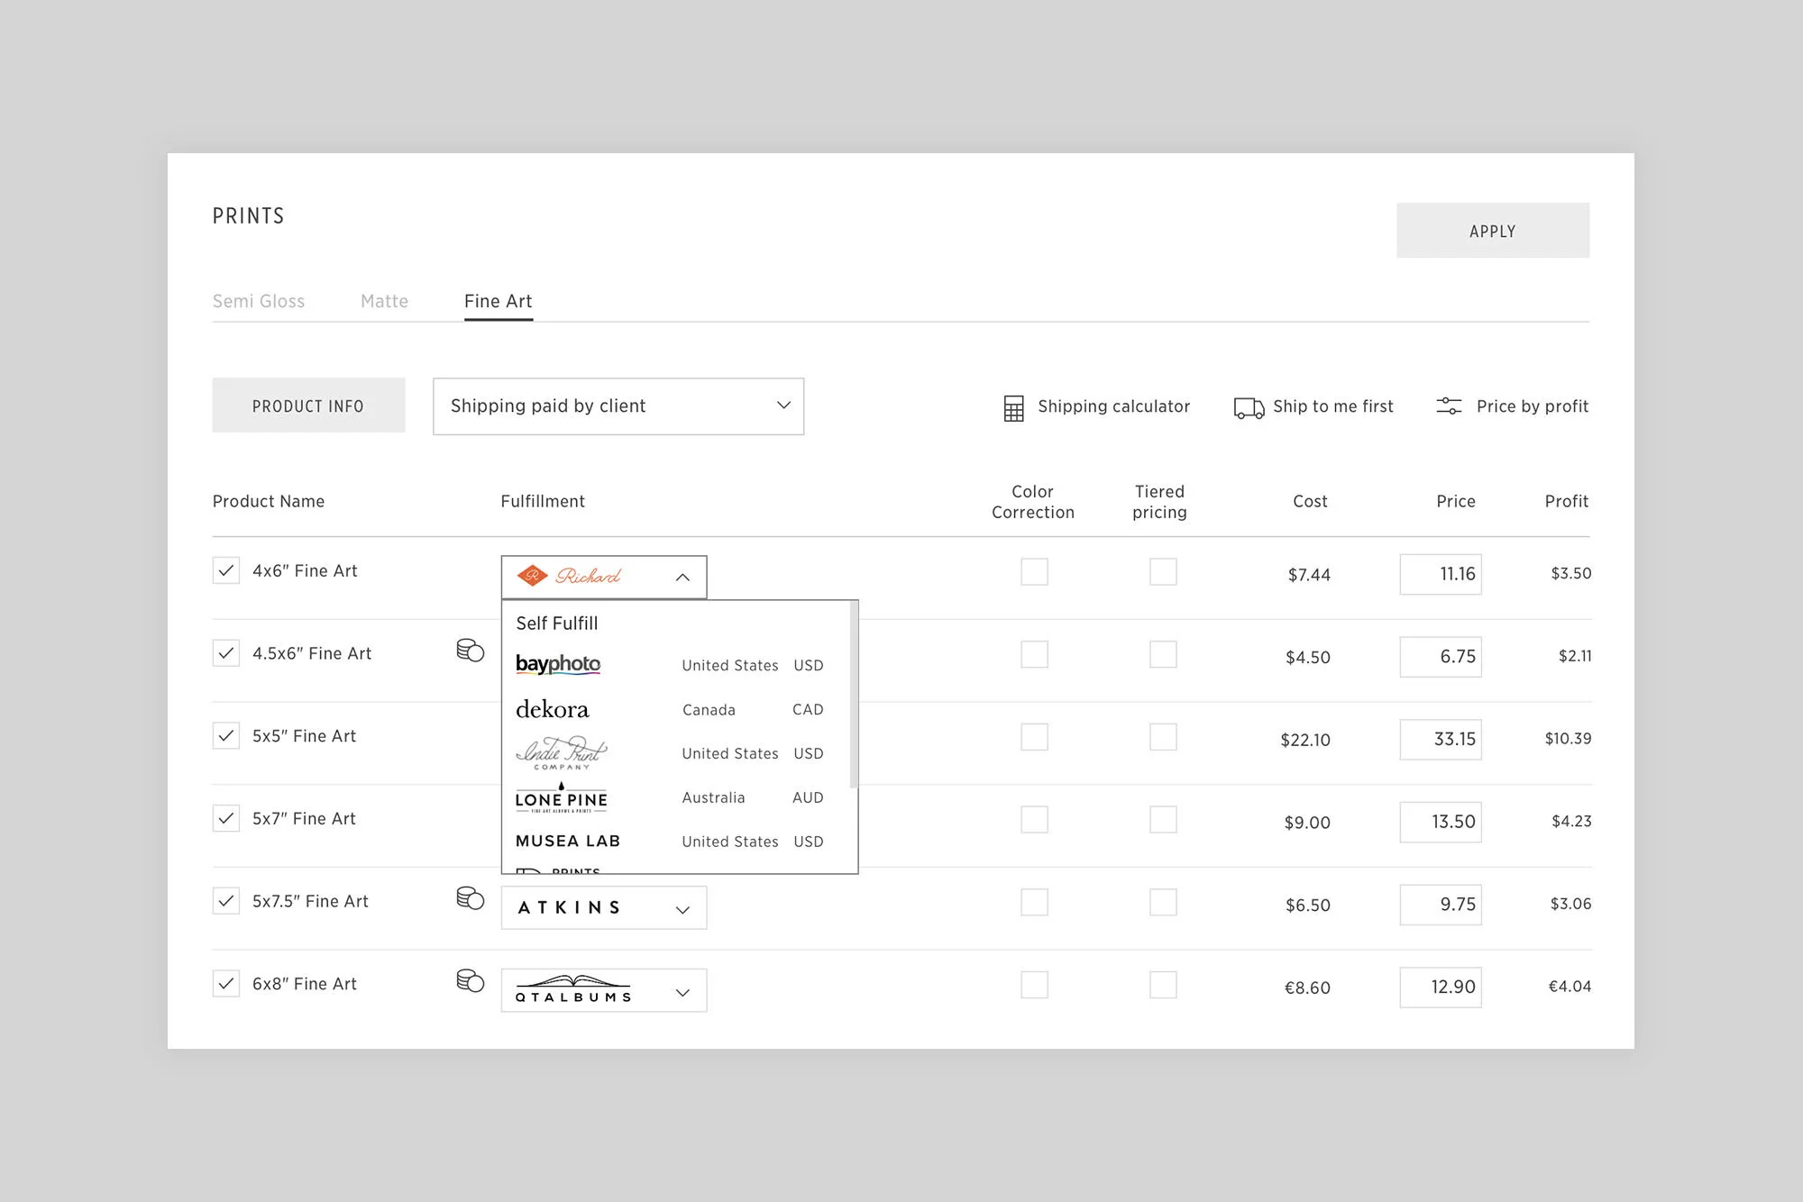Click coins icon beside 5x7.5" Fine Art

click(471, 898)
